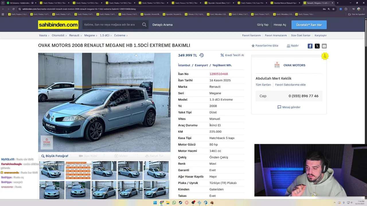Click the browser back arrow
Viewport: 367px width, 206px height.
coord(3,9)
